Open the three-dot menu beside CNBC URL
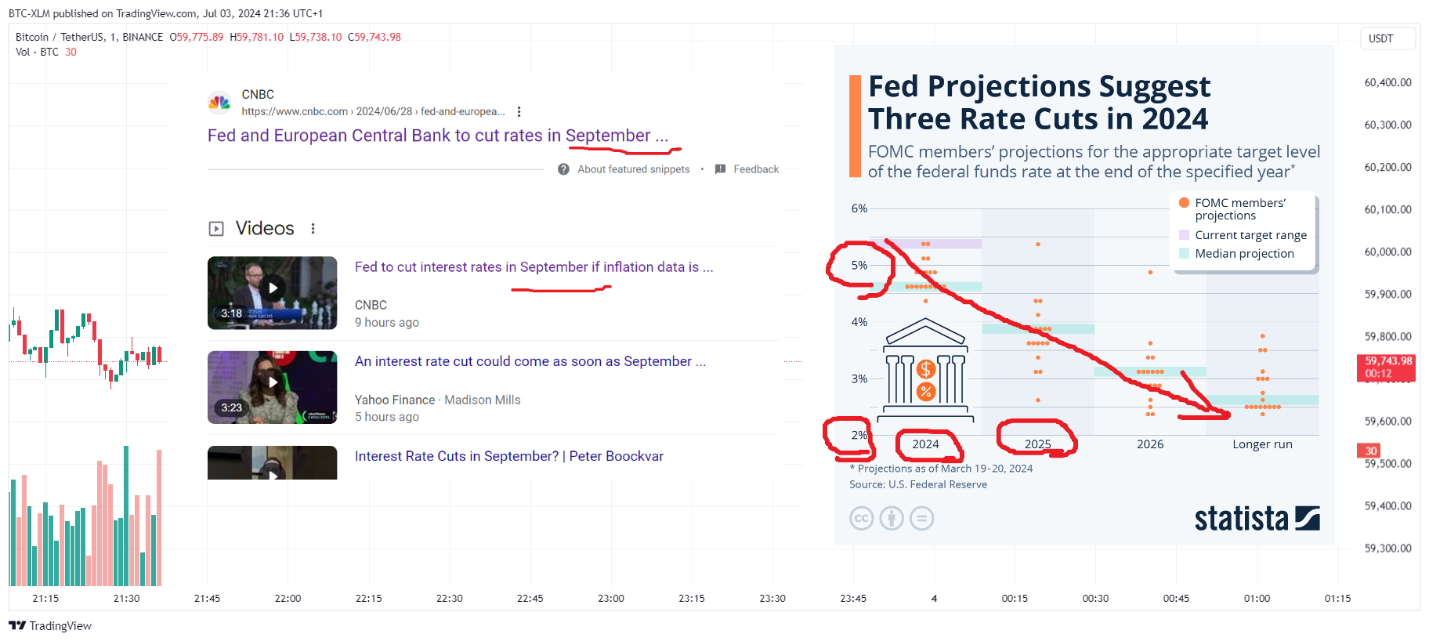The image size is (1429, 641). (519, 112)
